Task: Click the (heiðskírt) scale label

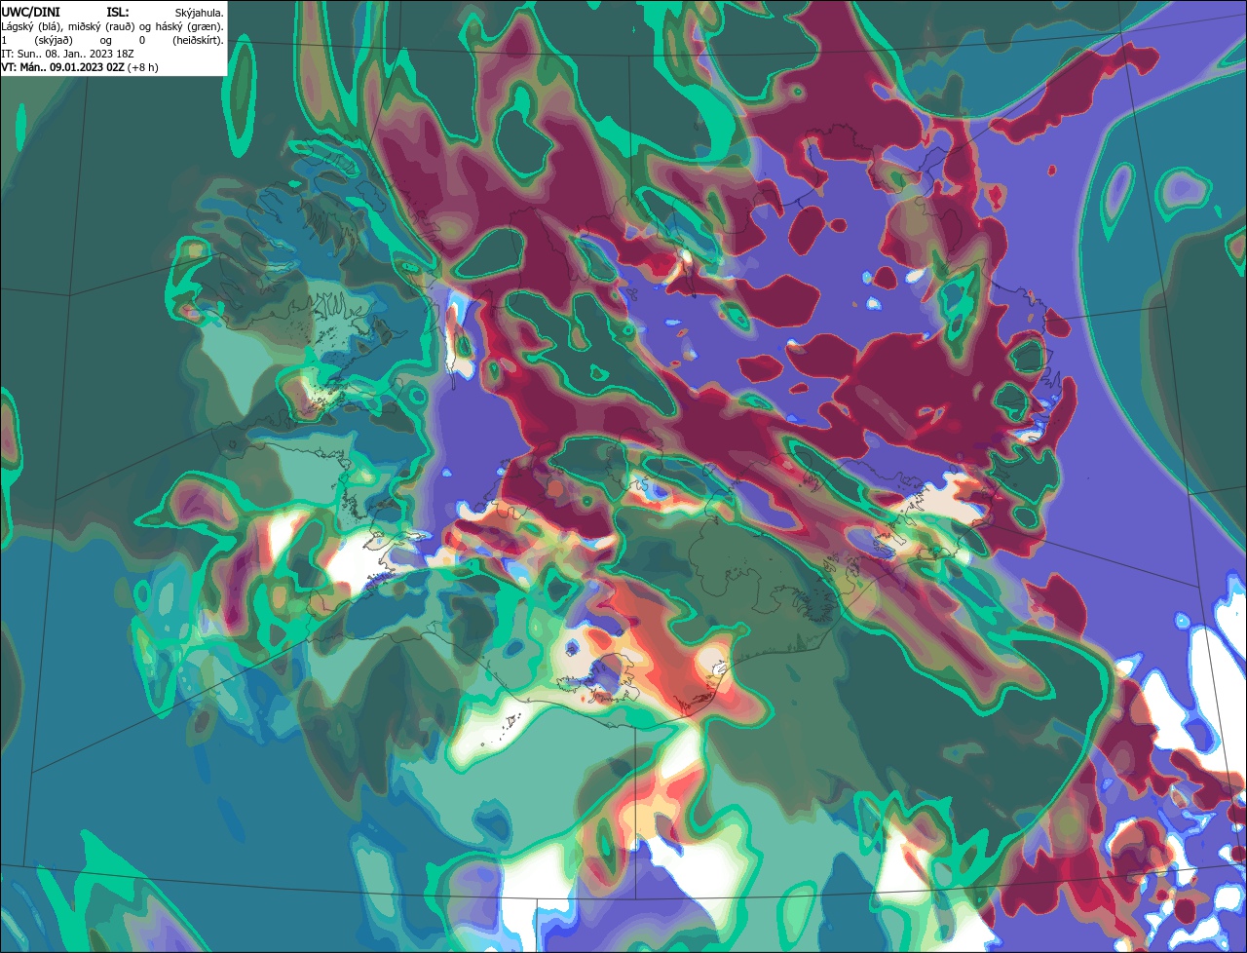Action: [196, 40]
